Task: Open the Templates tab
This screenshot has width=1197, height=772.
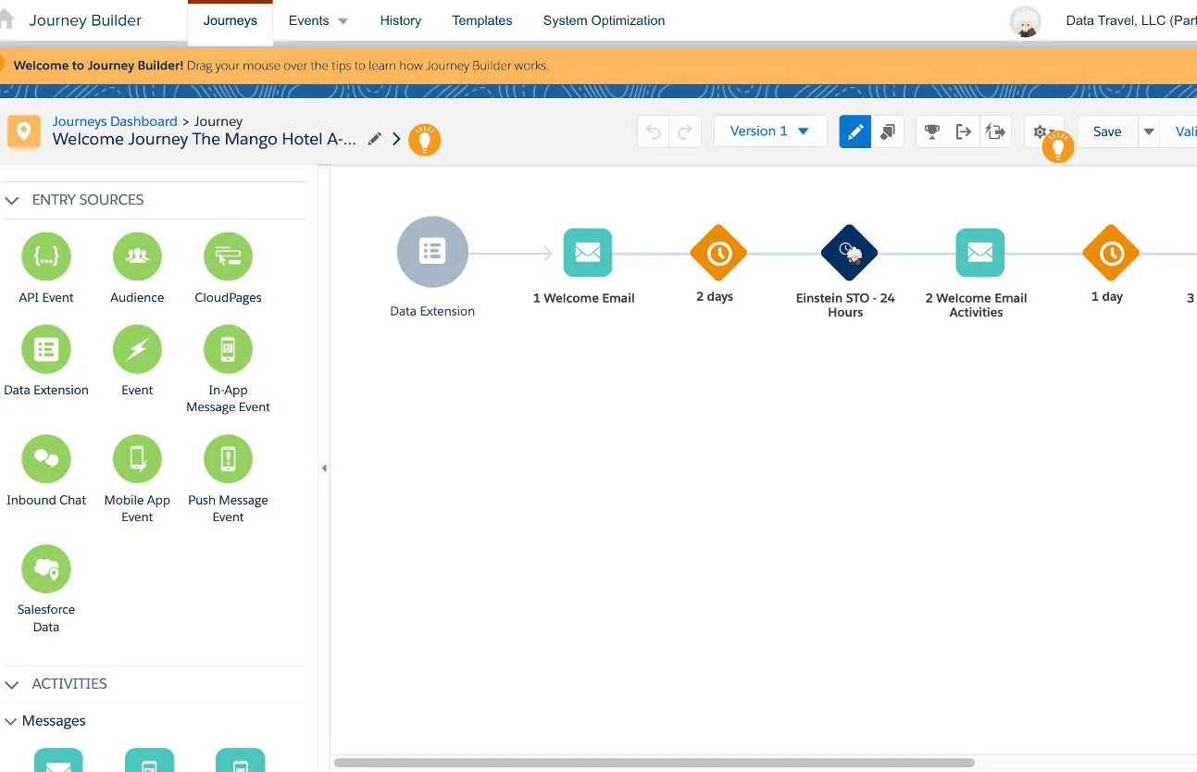Action: click(482, 20)
